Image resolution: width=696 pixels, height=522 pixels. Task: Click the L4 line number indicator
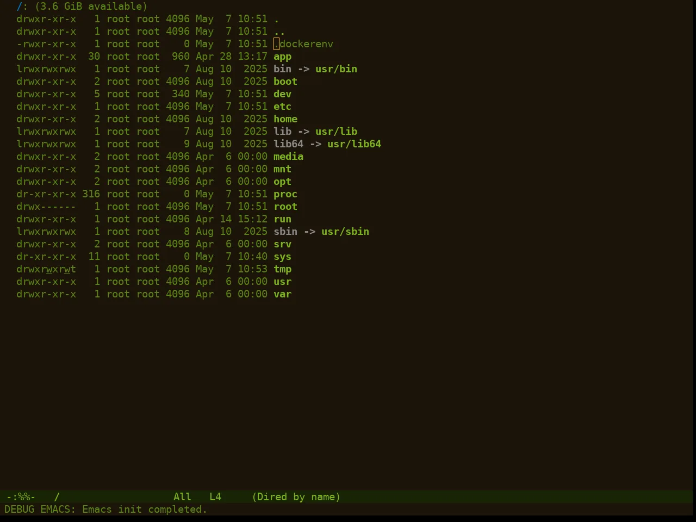pyautogui.click(x=215, y=497)
